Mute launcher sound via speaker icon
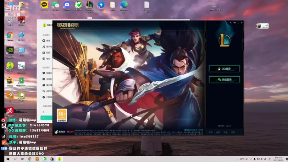This screenshot has width=288, height=162. coord(235,23)
